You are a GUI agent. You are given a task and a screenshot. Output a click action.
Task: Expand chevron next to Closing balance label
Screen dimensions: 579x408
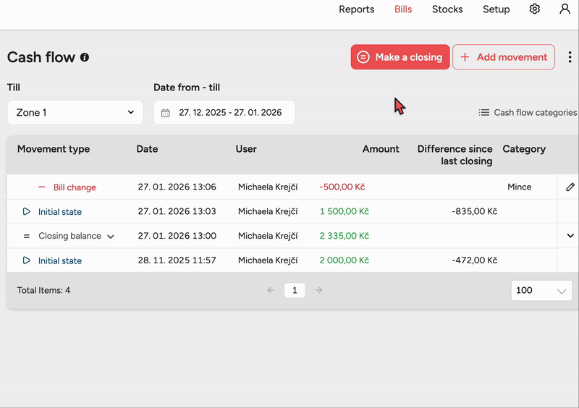(x=111, y=237)
